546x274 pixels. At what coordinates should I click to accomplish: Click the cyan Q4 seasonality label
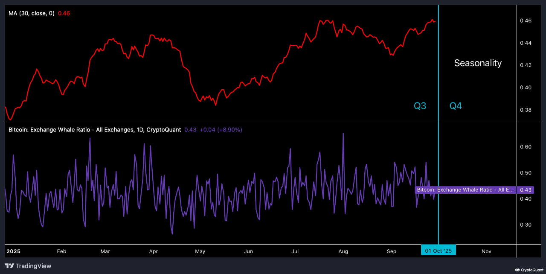tap(455, 106)
